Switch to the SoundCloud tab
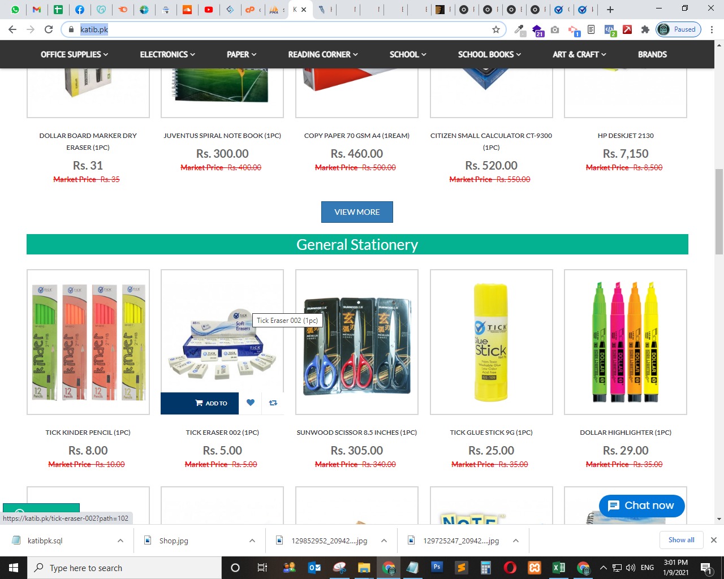This screenshot has height=579, width=724. (x=187, y=10)
